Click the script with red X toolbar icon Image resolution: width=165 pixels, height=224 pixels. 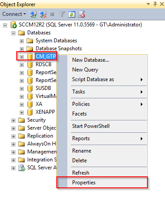[x=81, y=14]
